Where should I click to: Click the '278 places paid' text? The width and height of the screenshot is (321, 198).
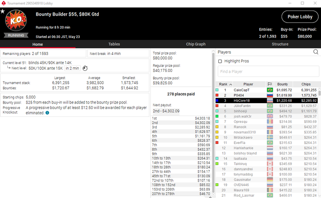pos(181,94)
